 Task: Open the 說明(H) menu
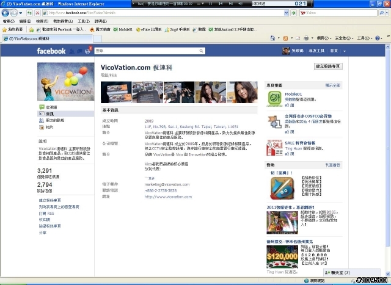[100, 21]
